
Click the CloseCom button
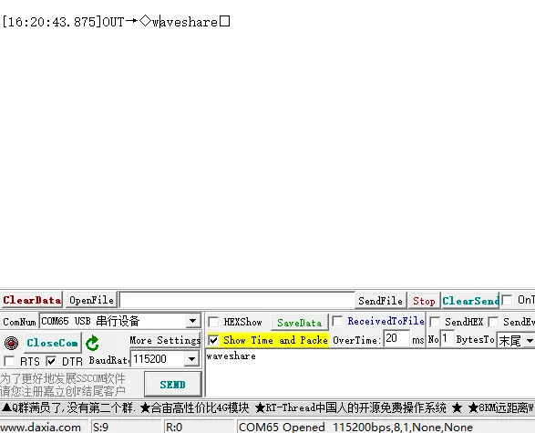53,343
